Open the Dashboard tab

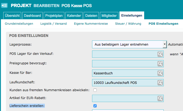click(32, 16)
